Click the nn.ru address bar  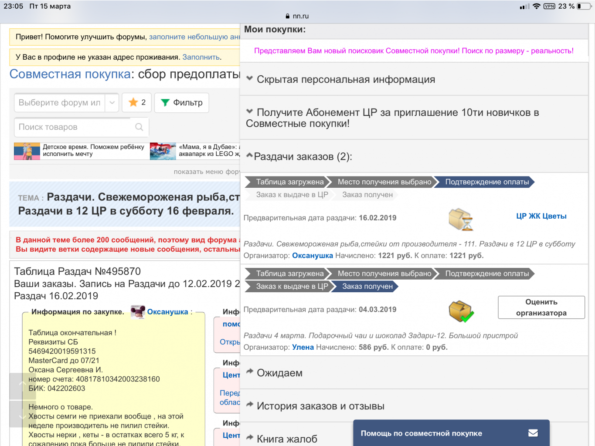click(x=297, y=16)
